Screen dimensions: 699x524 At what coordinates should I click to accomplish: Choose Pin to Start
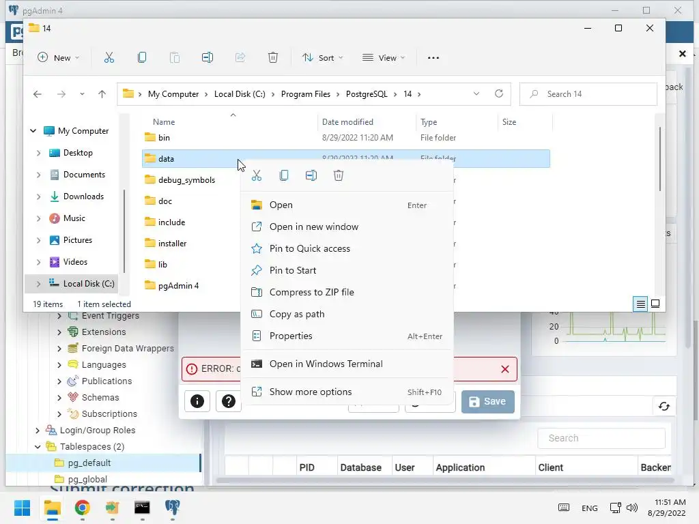(x=347, y=270)
